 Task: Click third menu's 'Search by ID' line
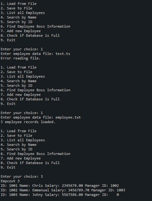17,149
